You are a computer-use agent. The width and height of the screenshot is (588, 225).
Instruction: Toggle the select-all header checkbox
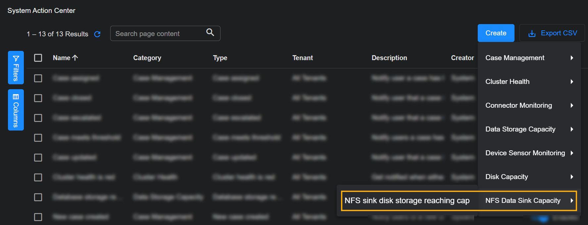(38, 58)
